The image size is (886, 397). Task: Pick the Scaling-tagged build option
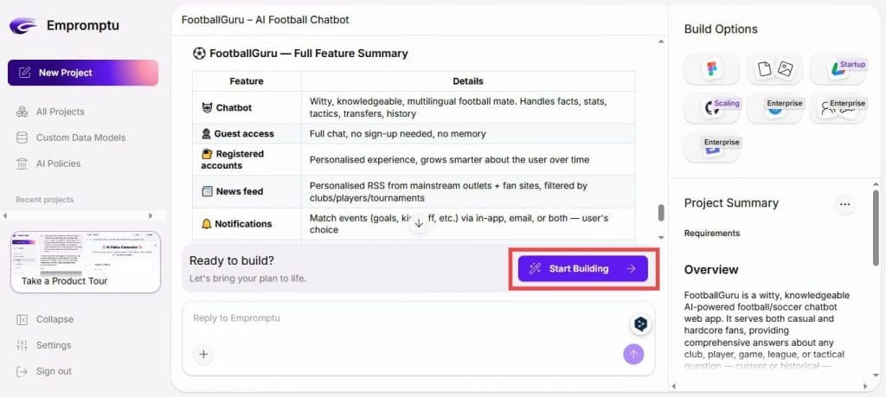[x=711, y=108]
